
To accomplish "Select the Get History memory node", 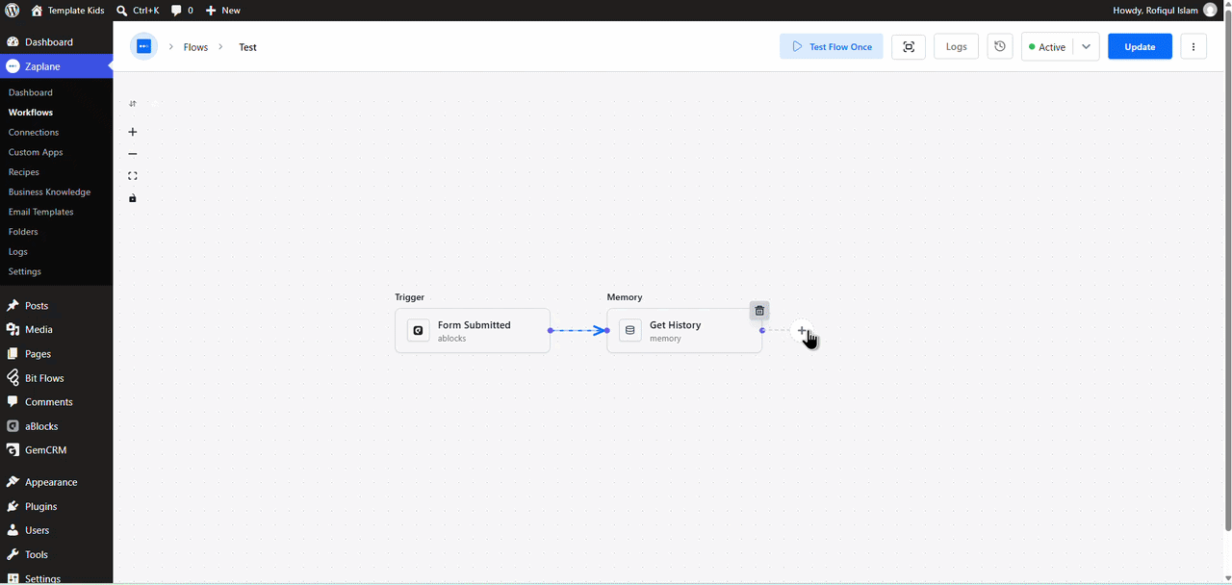I will pyautogui.click(x=684, y=330).
